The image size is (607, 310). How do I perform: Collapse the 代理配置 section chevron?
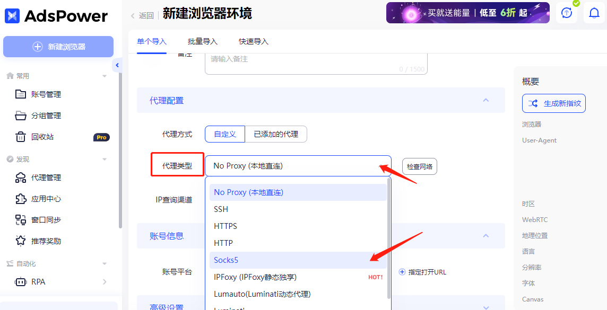tap(486, 100)
